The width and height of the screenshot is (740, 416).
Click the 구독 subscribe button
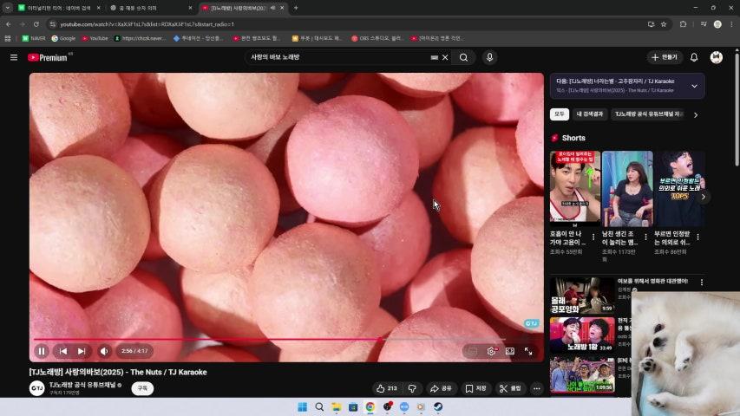tap(142, 388)
